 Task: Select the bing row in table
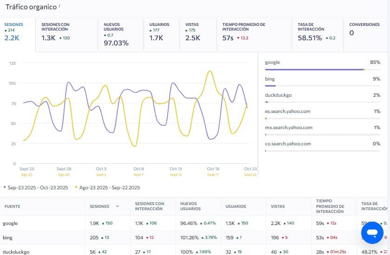tap(8, 237)
